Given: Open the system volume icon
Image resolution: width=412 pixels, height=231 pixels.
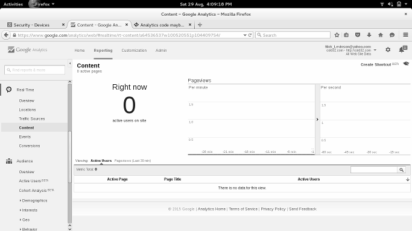Looking at the screenshot, I should point(390,4).
